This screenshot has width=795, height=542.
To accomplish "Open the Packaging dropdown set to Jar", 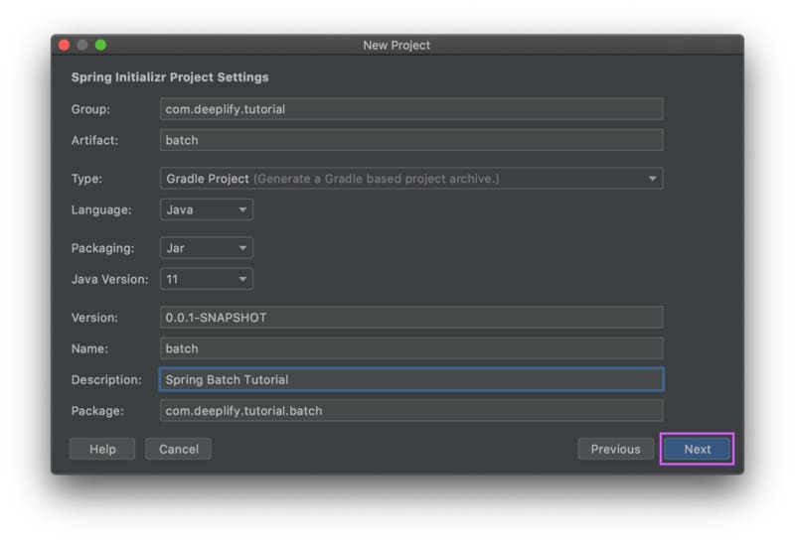I will (x=207, y=248).
